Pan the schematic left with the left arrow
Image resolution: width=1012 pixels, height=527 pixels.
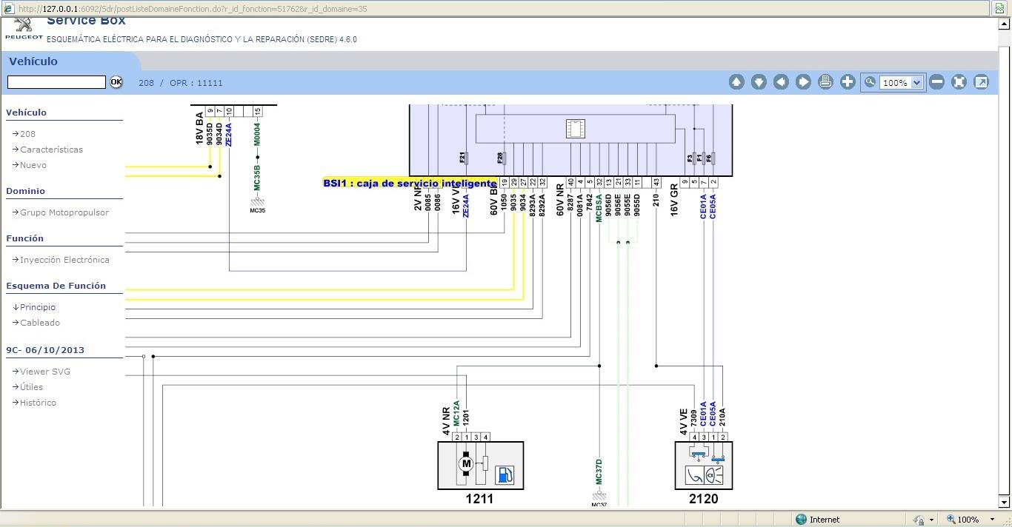point(781,82)
